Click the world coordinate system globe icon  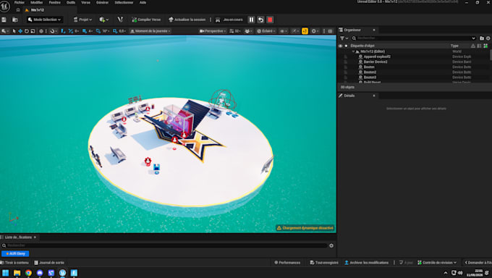coord(41,31)
